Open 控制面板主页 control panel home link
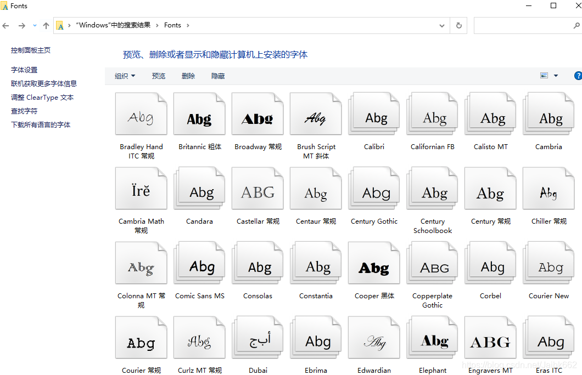The width and height of the screenshot is (582, 375). click(30, 50)
